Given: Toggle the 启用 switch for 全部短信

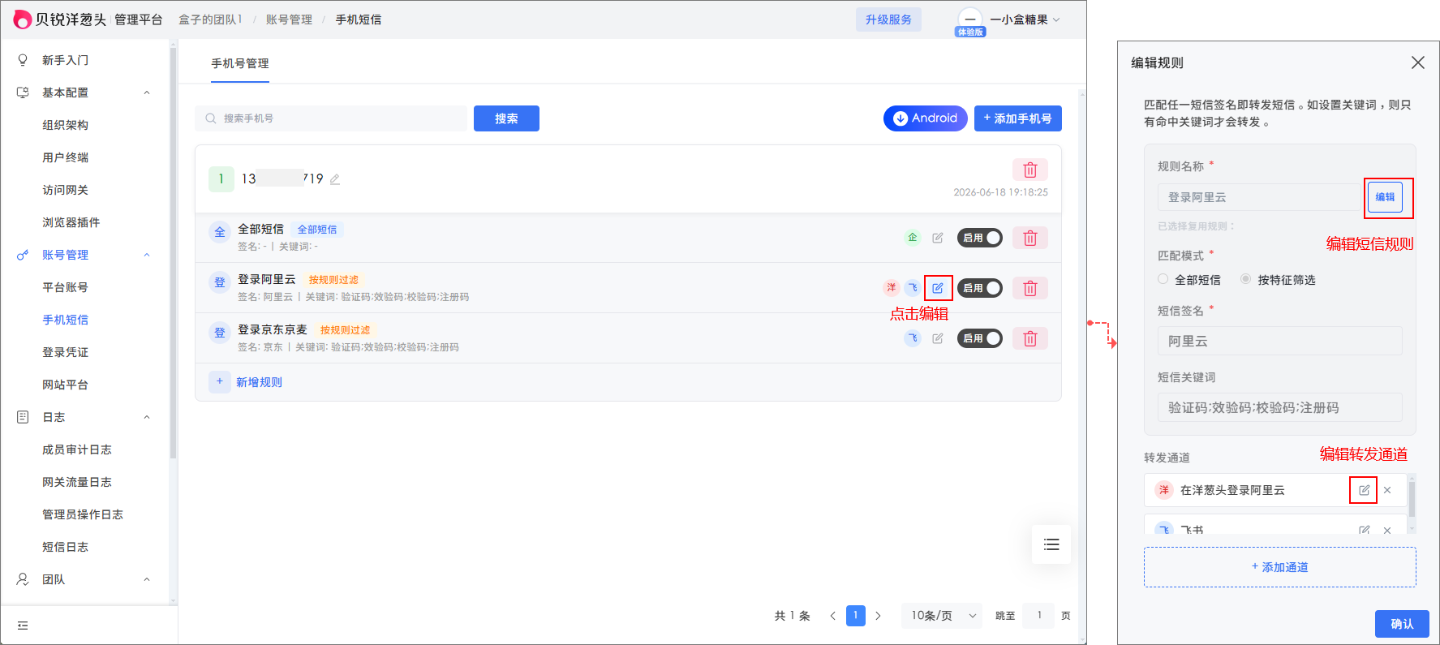Looking at the screenshot, I should [980, 238].
